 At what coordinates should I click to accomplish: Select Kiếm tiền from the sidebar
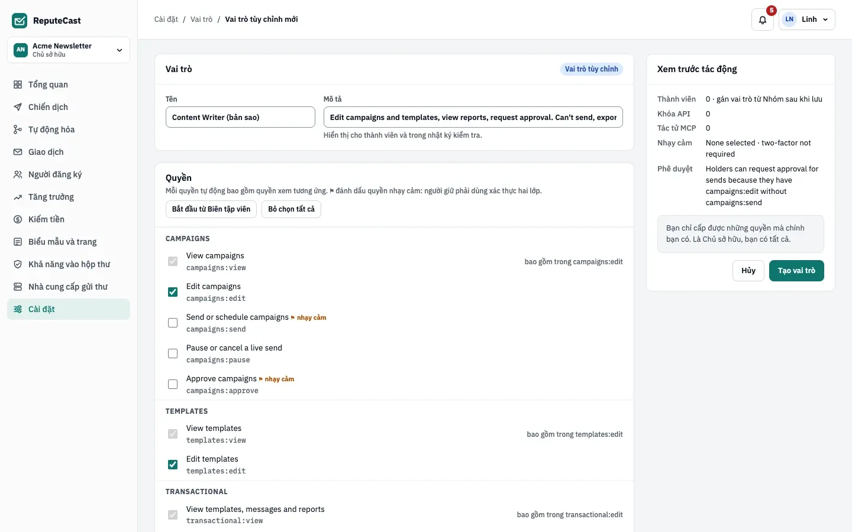69,219
